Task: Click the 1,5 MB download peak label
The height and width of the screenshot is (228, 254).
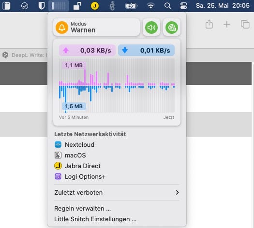Action: coord(74,106)
